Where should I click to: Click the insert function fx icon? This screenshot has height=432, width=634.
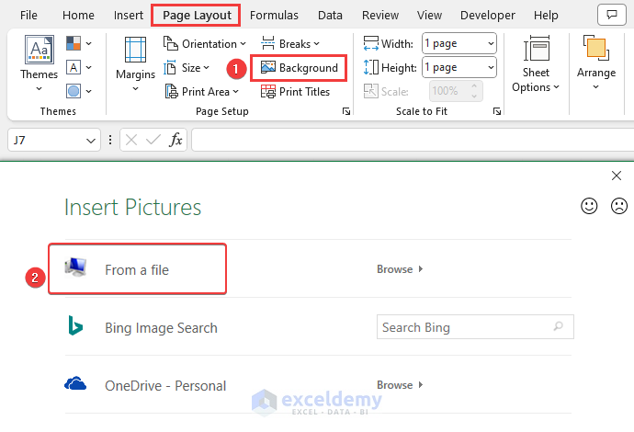click(x=175, y=140)
